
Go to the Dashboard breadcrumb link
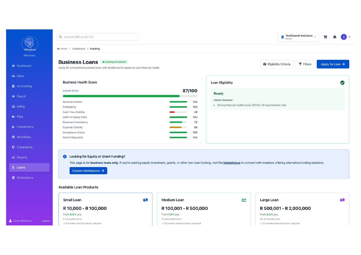(79, 49)
